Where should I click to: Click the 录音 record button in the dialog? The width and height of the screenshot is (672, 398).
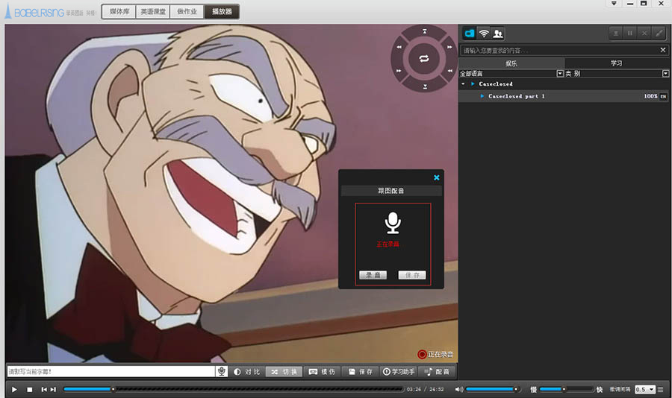(x=373, y=275)
